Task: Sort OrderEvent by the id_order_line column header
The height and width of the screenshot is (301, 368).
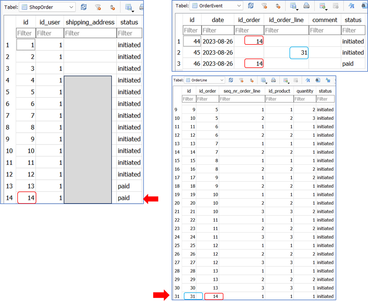Action: 286,20
